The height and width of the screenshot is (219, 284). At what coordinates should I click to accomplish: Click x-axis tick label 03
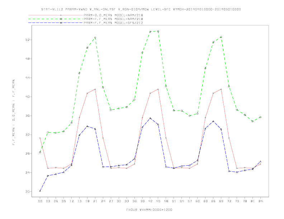48,201
